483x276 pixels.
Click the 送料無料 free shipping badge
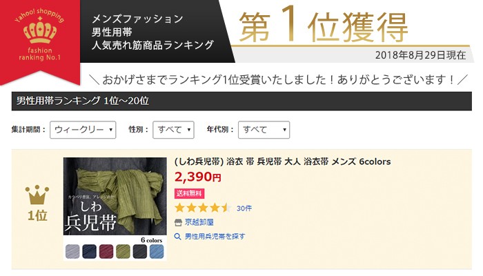pyautogui.click(x=189, y=193)
